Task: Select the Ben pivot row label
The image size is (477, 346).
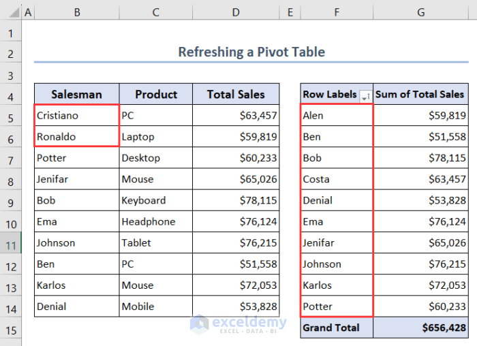Action: [x=337, y=136]
